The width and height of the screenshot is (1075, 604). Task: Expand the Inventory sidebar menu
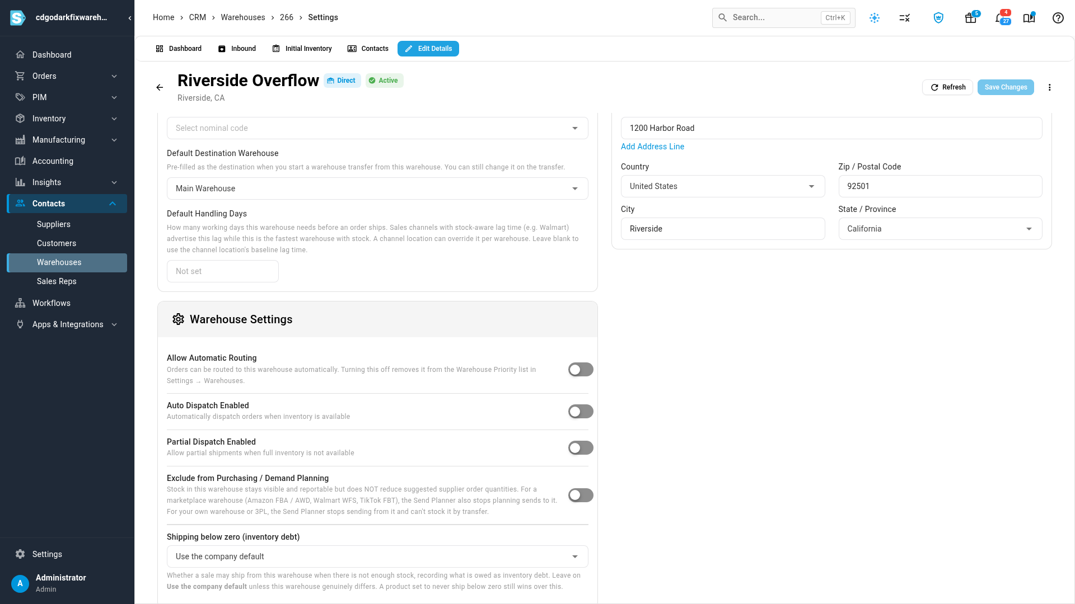(67, 119)
